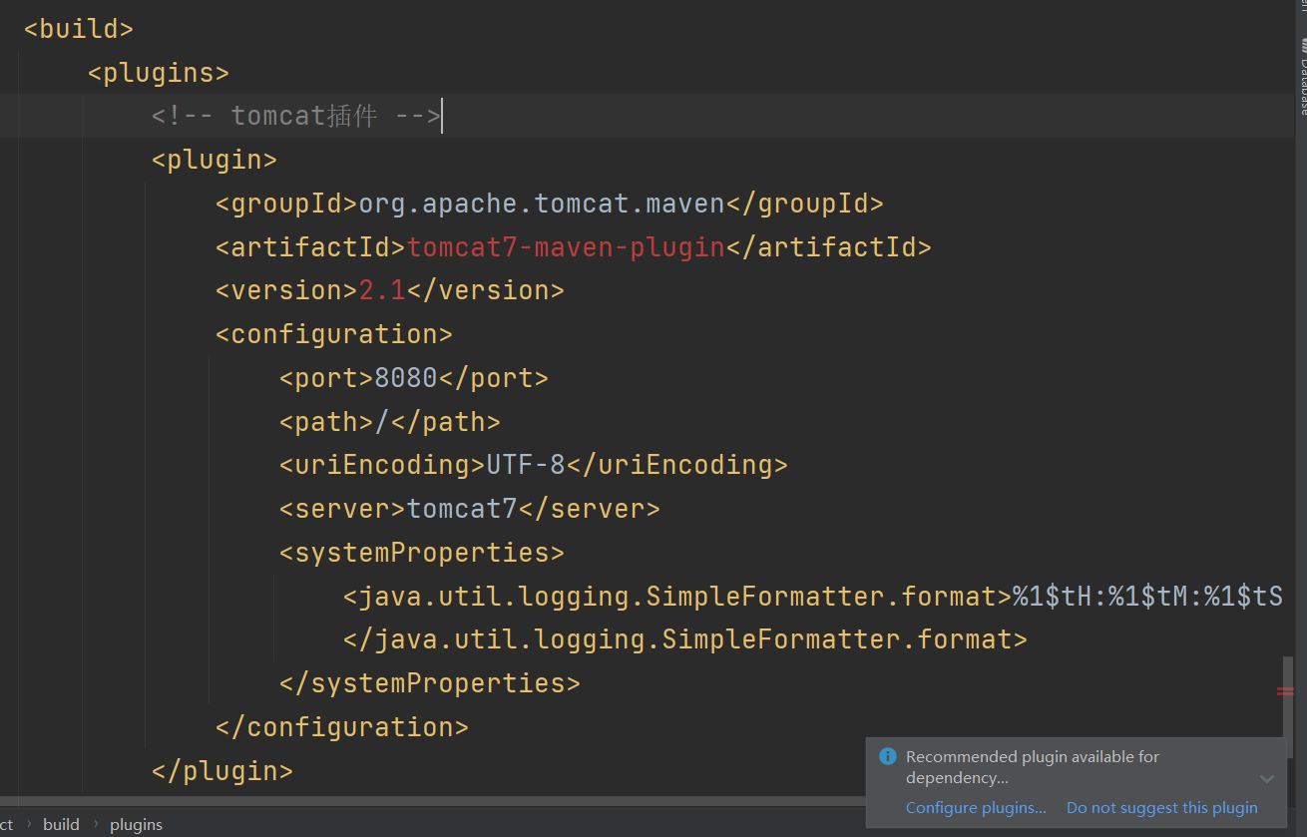Screen dimensions: 1307x837
Task: Click Do not suggest this plugin
Action: pos(1161,808)
